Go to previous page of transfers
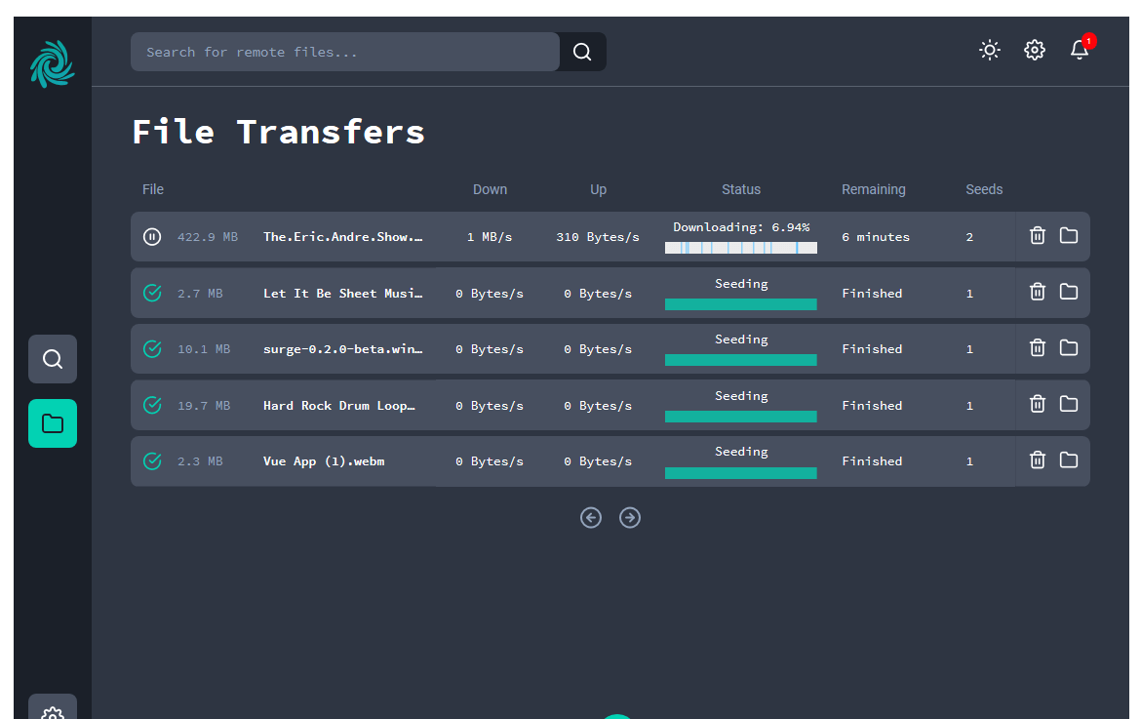The image size is (1141, 719). [x=591, y=517]
